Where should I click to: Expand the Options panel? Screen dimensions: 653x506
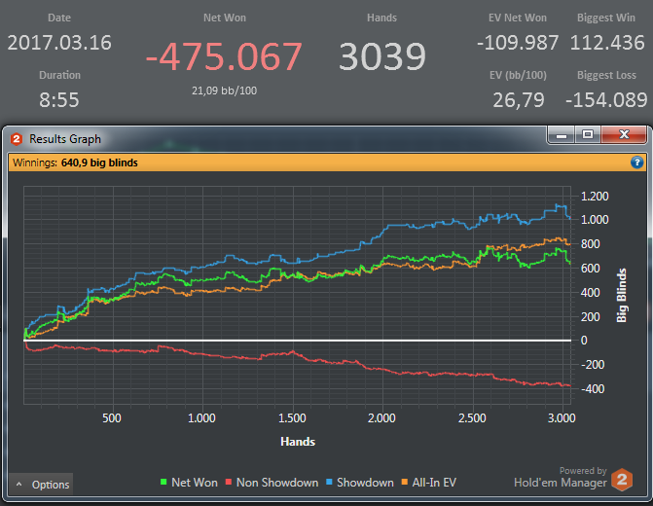[x=41, y=485]
